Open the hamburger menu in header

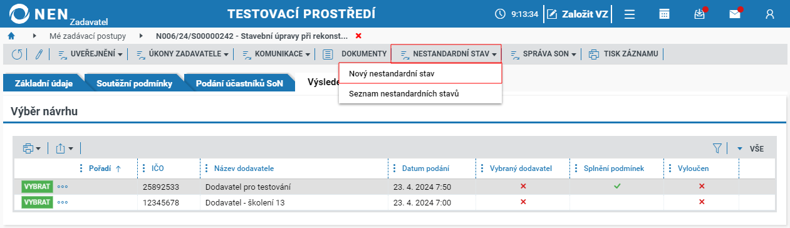point(630,14)
